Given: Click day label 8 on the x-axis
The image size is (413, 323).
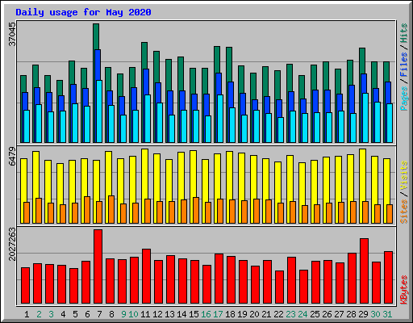Looking at the screenshot, I should tap(111, 314).
